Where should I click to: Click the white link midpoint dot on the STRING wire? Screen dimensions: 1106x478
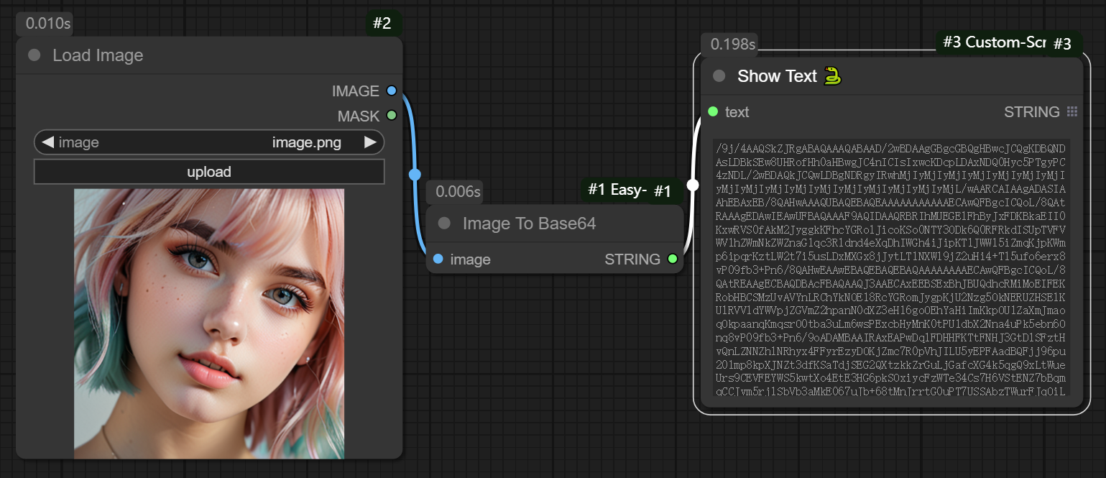click(693, 185)
